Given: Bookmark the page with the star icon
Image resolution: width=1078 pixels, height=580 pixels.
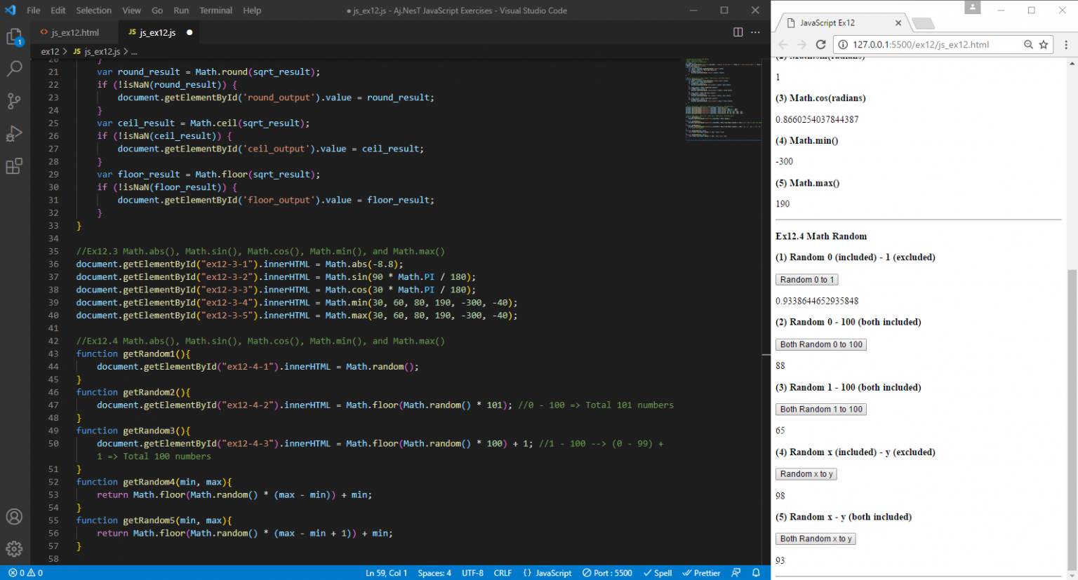Looking at the screenshot, I should (x=1044, y=43).
